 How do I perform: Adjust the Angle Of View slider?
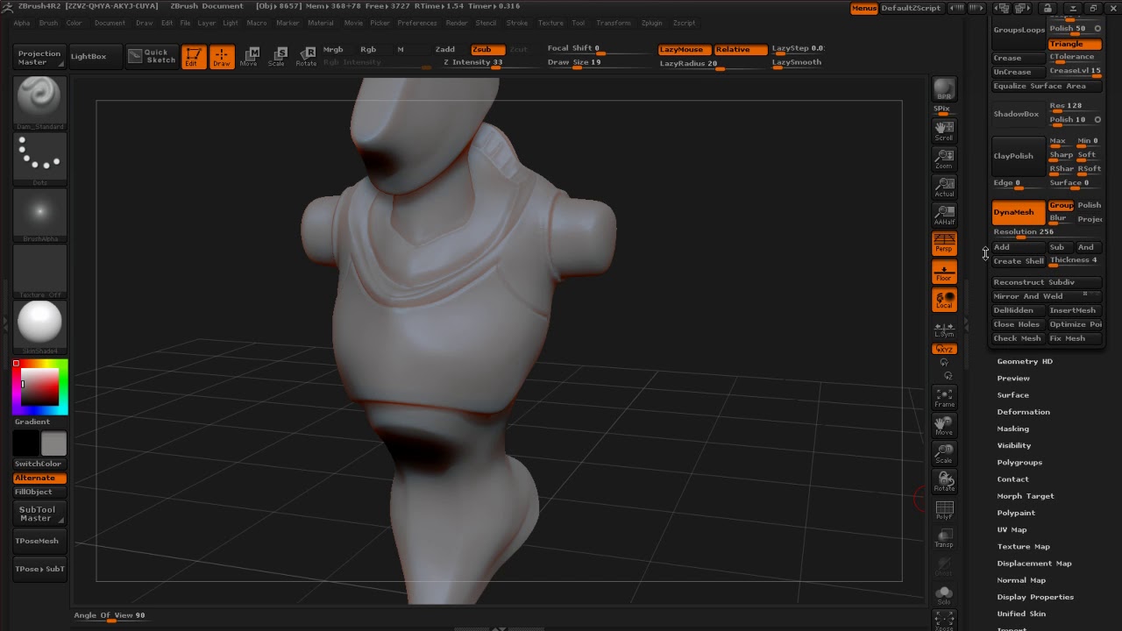[x=110, y=616]
